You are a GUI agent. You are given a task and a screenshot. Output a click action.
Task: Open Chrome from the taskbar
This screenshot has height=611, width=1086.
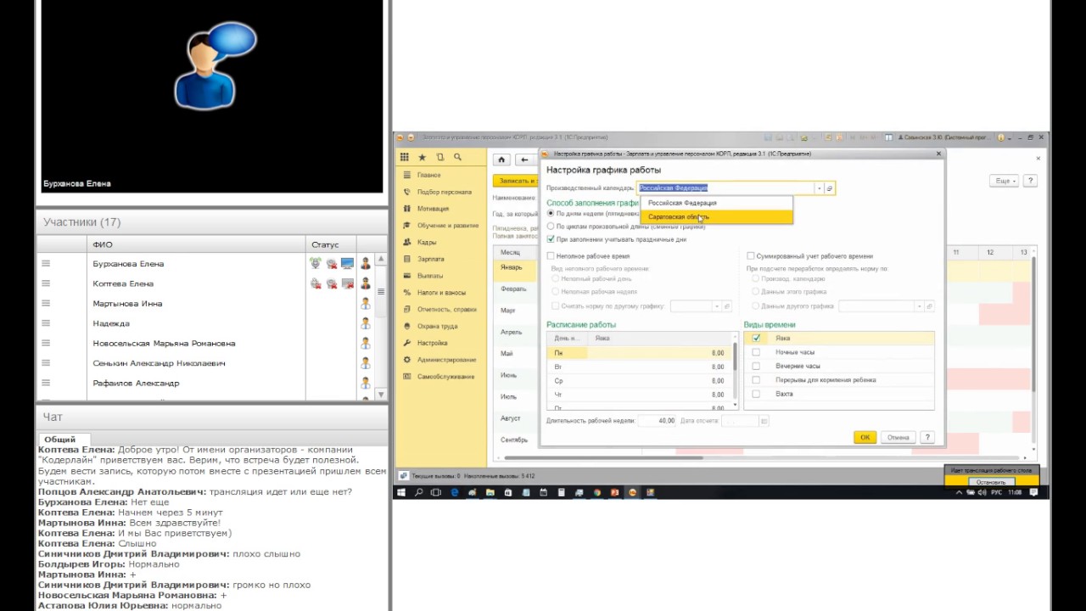coord(596,492)
